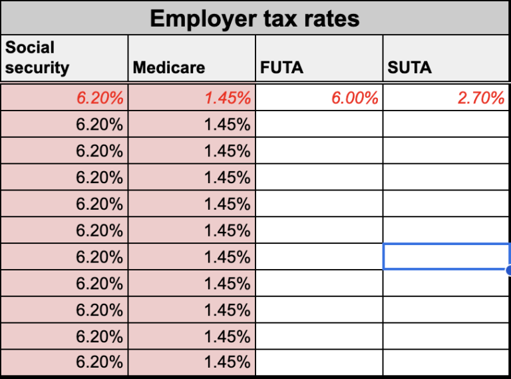This screenshot has height=379, width=511.
Task: Click the bottom-most Social security 6.20% cell
Action: tap(64, 362)
